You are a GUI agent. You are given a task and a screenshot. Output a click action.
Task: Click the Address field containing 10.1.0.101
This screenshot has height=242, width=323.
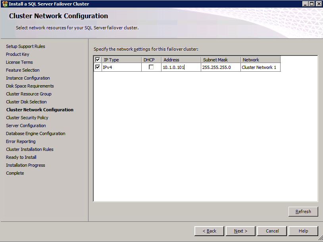[x=181, y=67]
